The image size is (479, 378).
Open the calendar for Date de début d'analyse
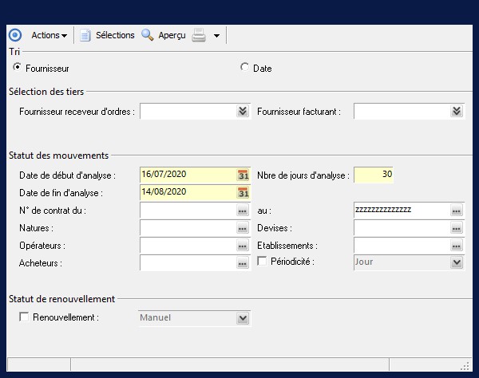coord(243,175)
